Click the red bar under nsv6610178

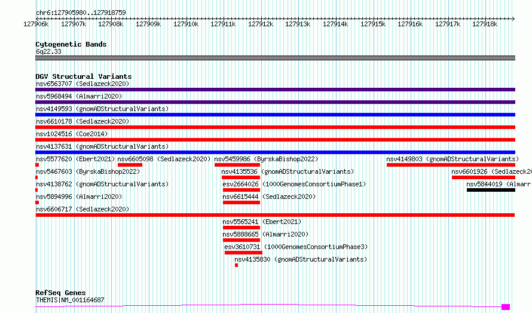(x=275, y=127)
